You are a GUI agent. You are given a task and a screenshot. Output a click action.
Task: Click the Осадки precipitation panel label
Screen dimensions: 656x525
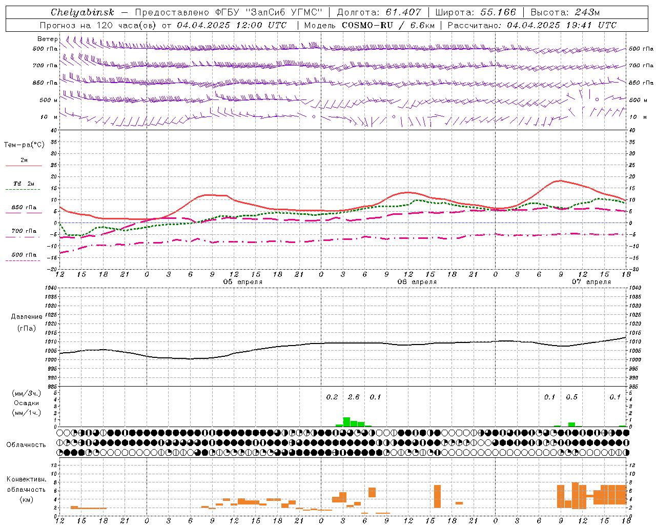(26, 403)
